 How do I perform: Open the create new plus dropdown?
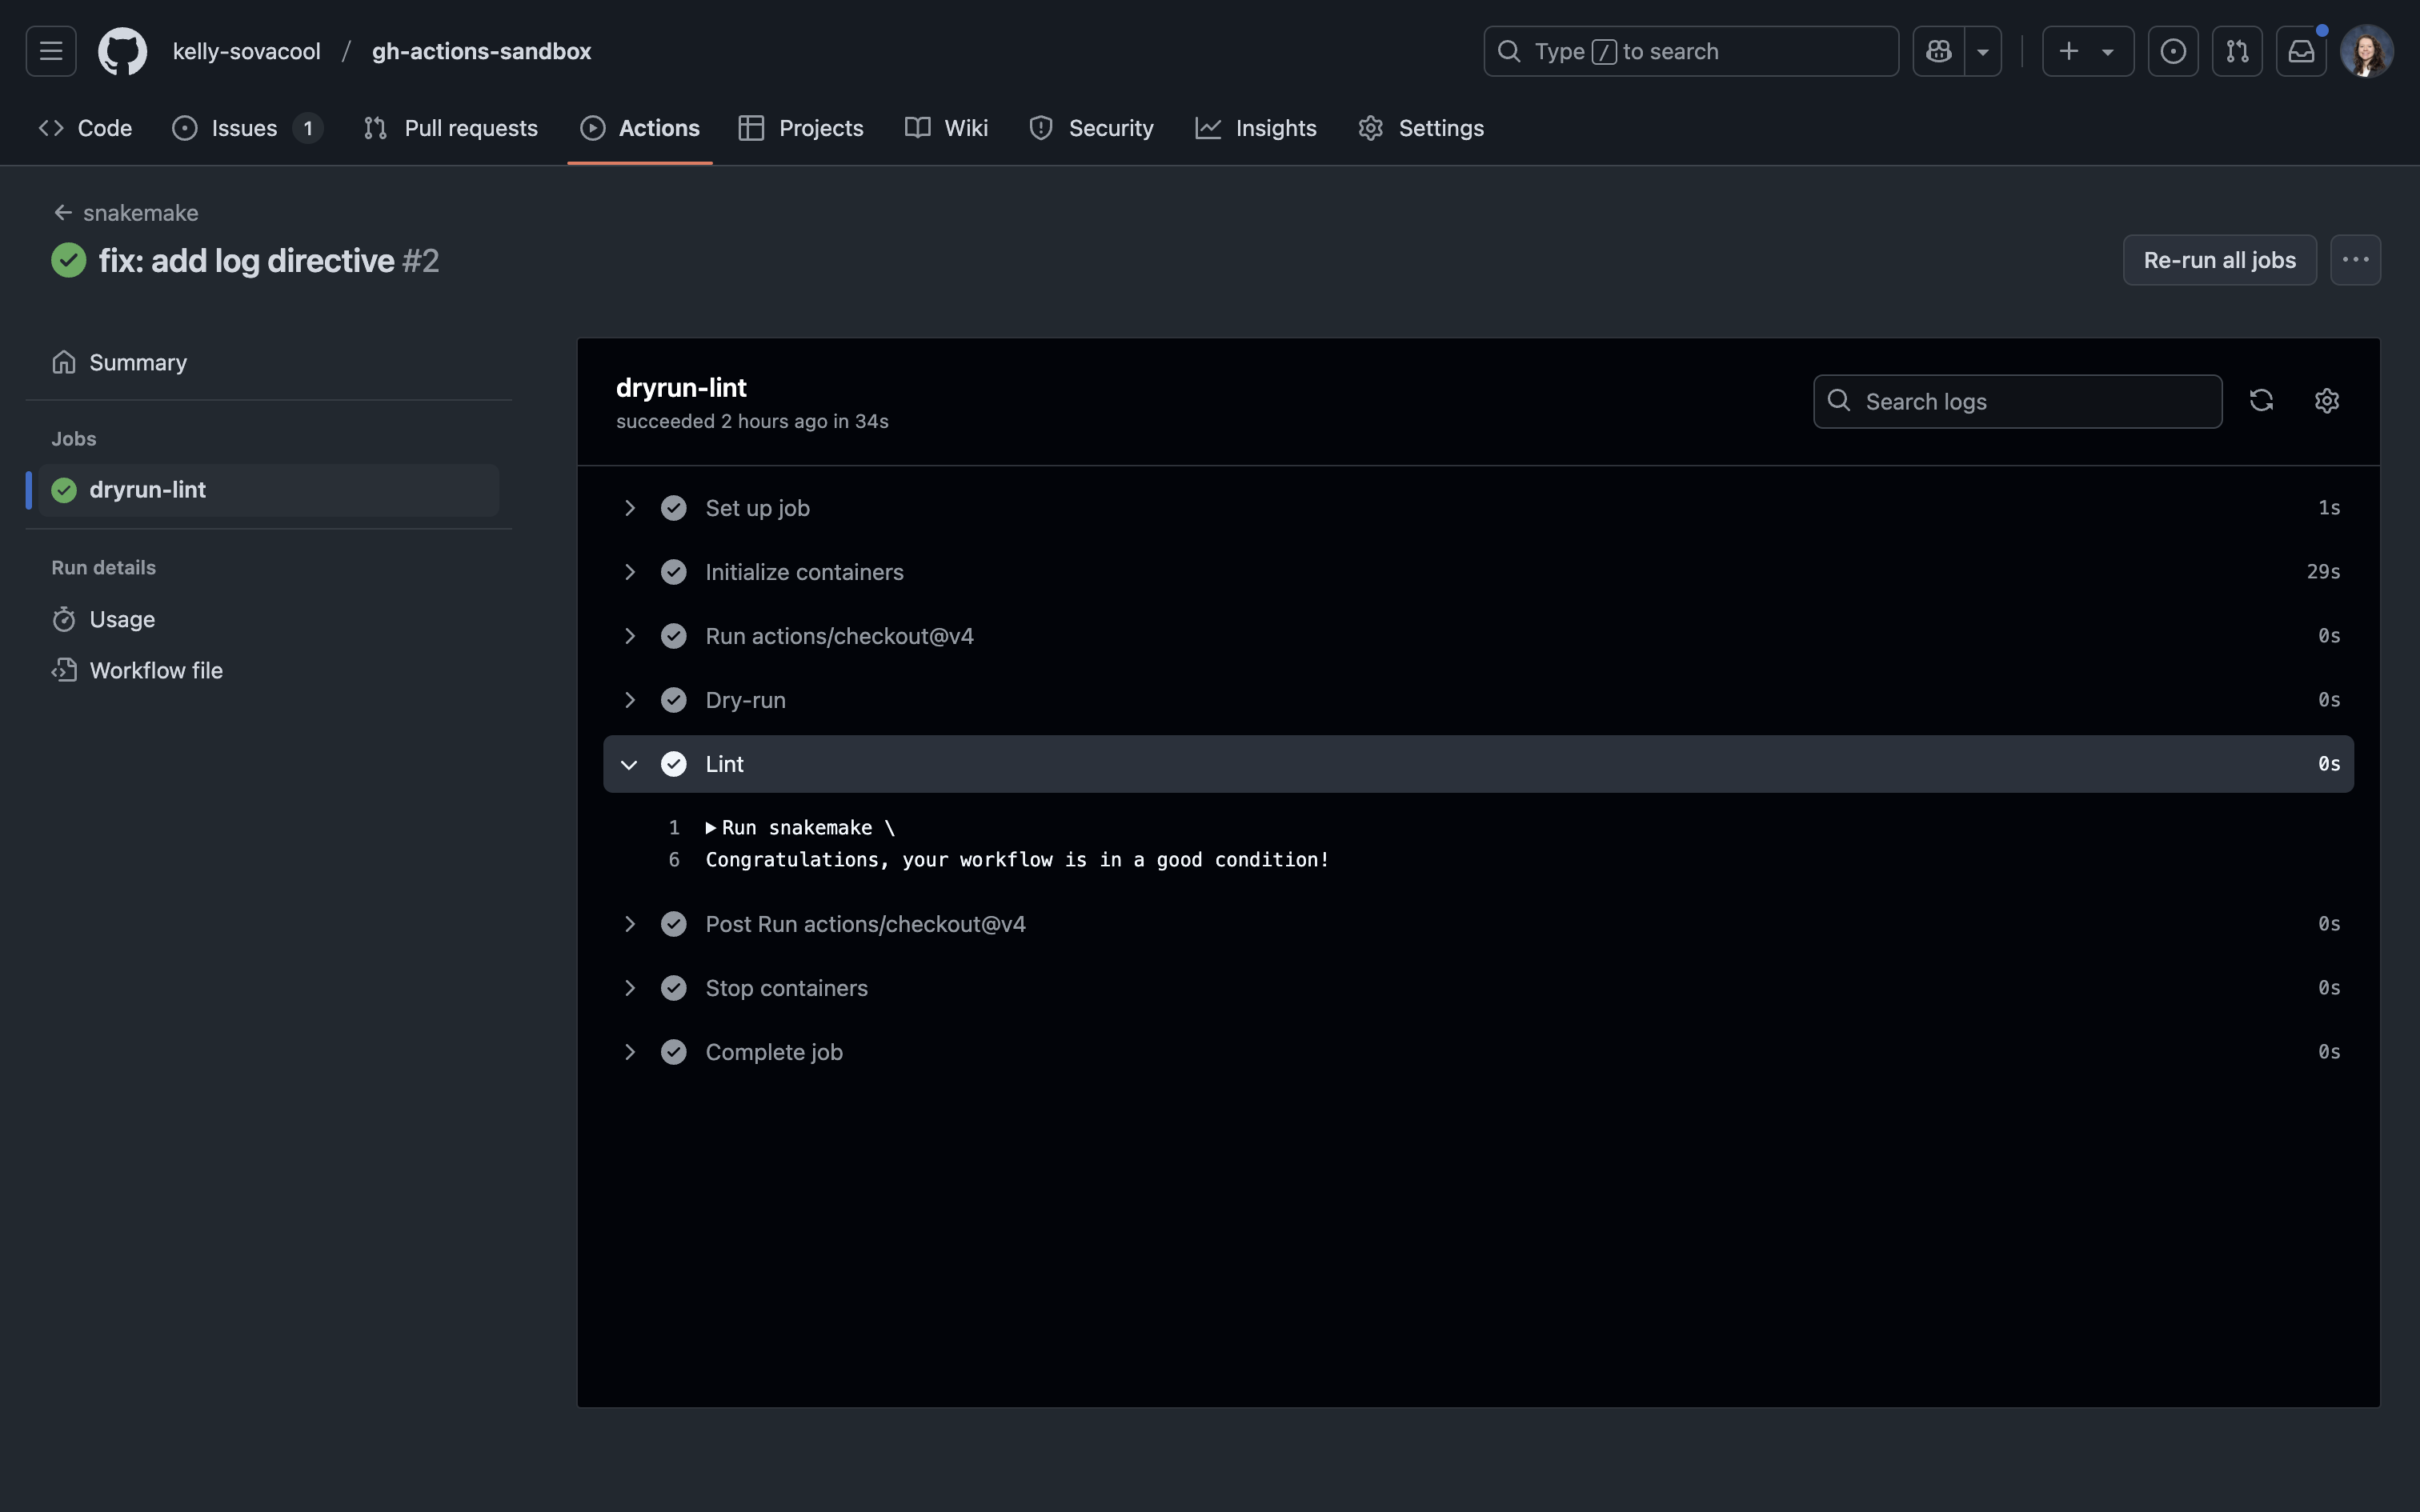click(x=2087, y=51)
